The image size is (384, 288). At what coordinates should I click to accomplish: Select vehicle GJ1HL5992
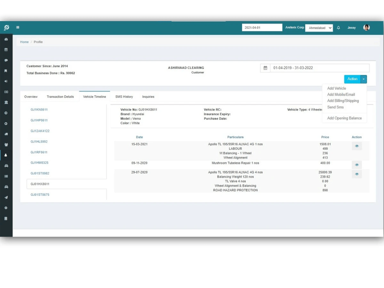[39, 142]
